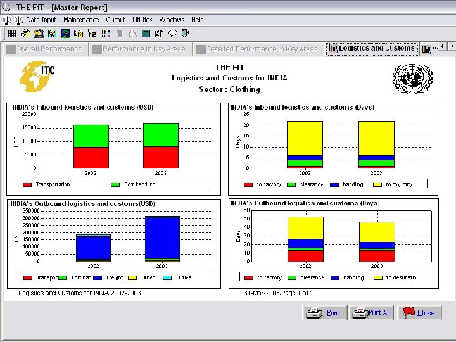Click the report date and page footer text
This screenshot has width=456, height=342.
point(278,293)
